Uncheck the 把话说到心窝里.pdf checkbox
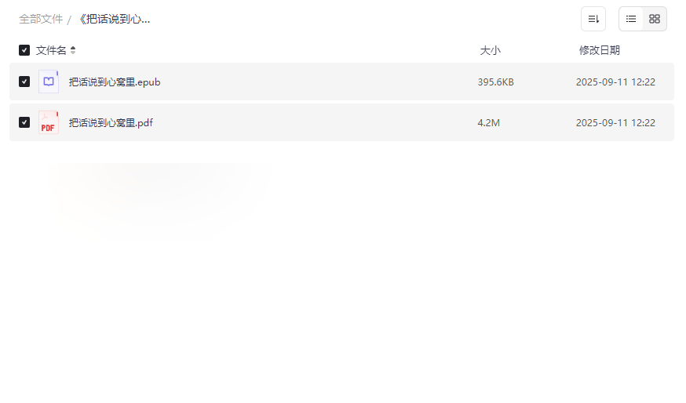Viewport: 686px width, 403px height. pyautogui.click(x=24, y=122)
